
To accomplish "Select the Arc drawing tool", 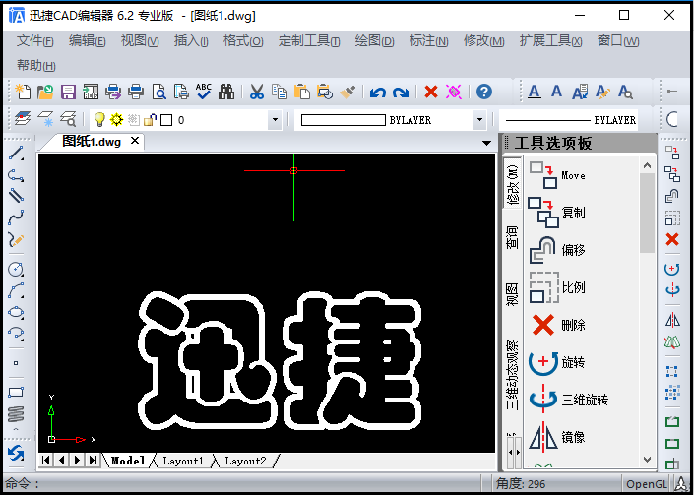I will (16, 290).
